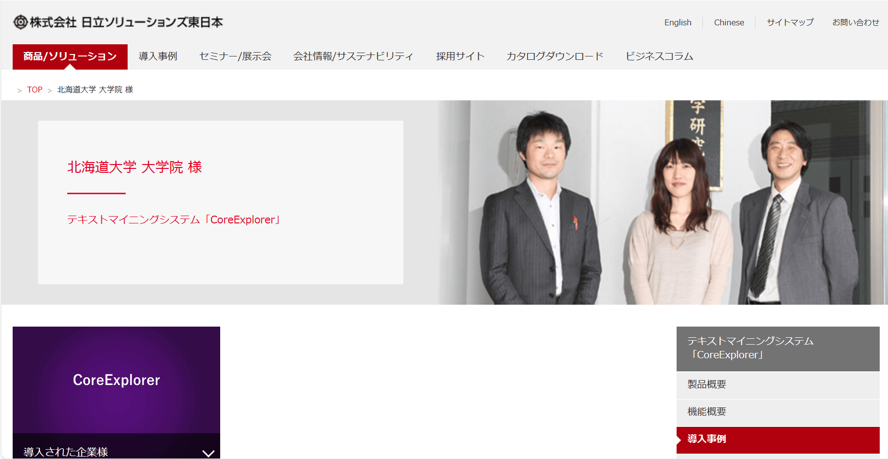888x459 pixels.
Task: Click the TOP breadcrumb link
Action: coord(35,90)
